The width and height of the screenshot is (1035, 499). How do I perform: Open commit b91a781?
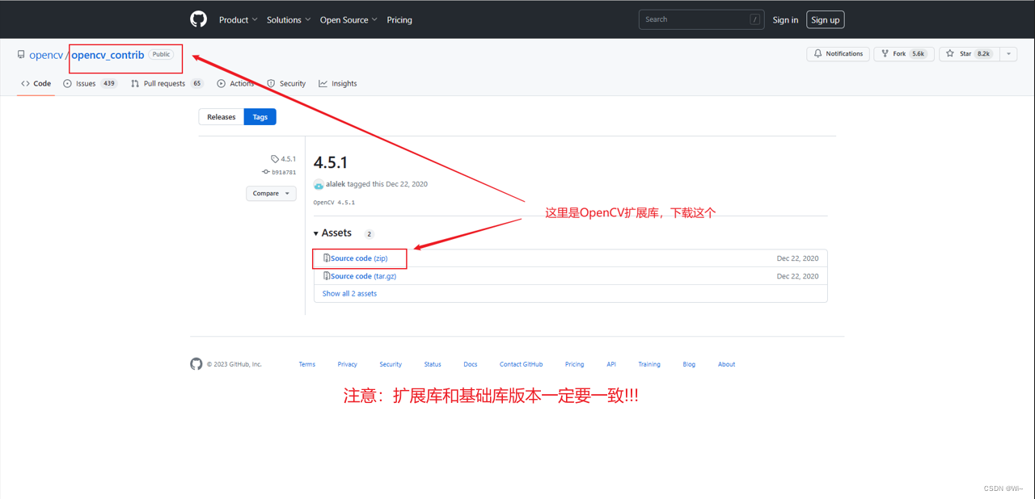tap(279, 172)
